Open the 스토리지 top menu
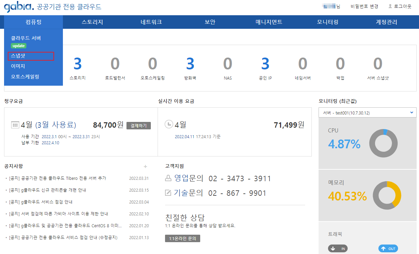Viewport: 419px width, 254px height. (92, 22)
